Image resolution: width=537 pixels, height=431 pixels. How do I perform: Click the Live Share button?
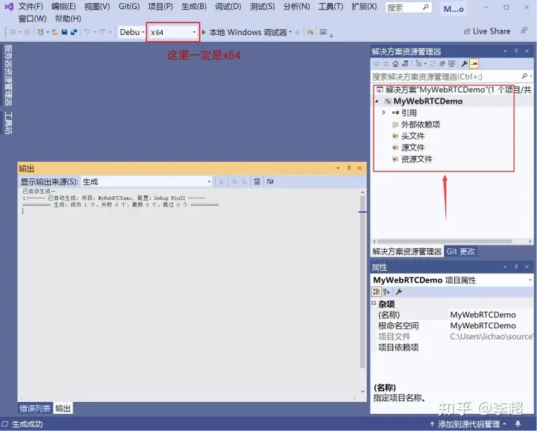(x=486, y=31)
